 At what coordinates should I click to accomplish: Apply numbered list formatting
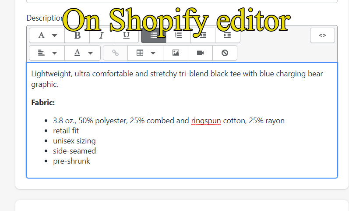tap(178, 35)
